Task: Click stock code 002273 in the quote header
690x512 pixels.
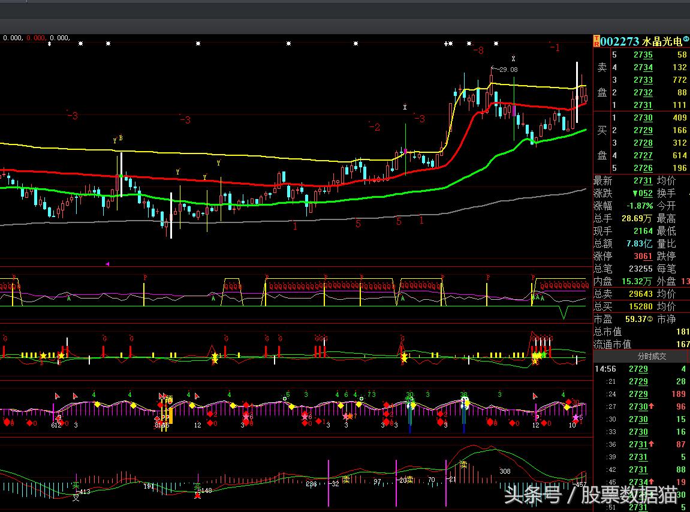Action: click(620, 41)
